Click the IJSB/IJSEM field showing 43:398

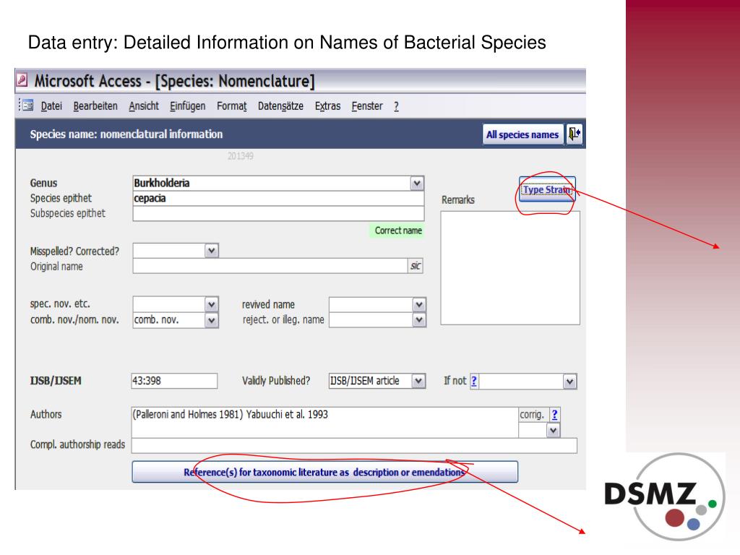point(174,381)
